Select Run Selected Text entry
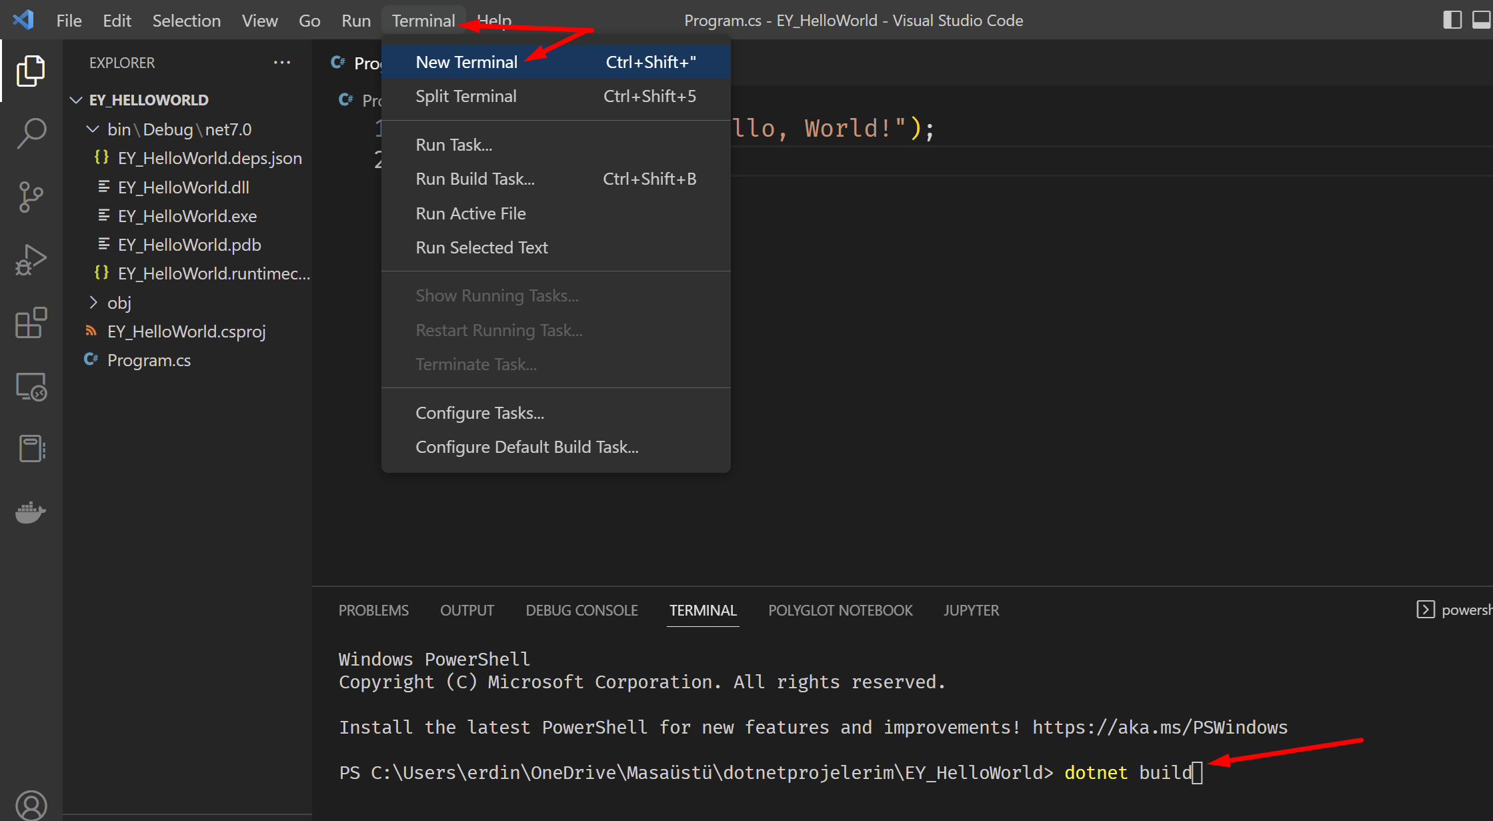The height and width of the screenshot is (821, 1493). [x=556, y=247]
